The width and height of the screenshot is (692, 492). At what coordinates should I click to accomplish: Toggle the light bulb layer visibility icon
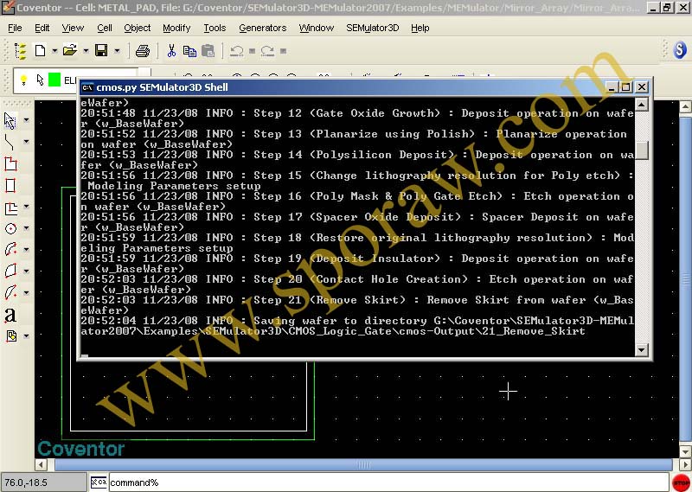(24, 80)
